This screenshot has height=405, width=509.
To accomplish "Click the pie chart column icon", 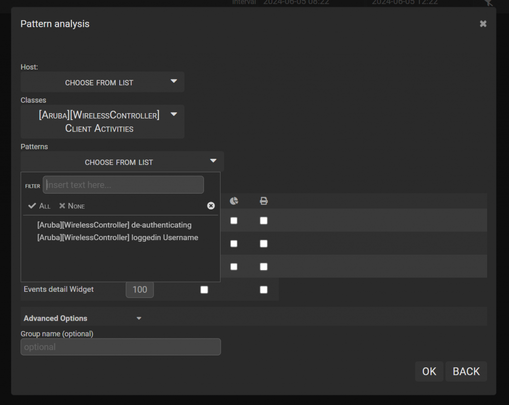I will [234, 201].
